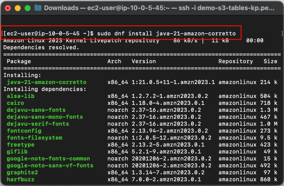Click version 1.3.14-7.amzn2023.0.2
Screen dimensions: 284x186
(168, 172)
